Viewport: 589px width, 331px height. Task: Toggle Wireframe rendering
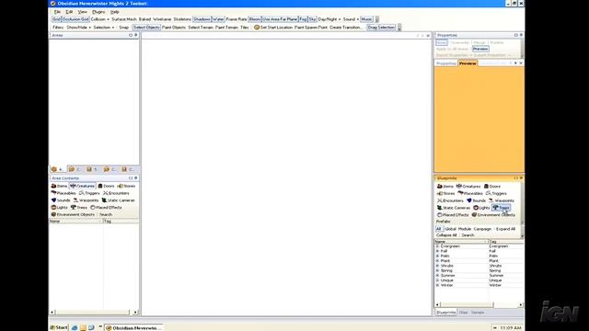click(162, 19)
